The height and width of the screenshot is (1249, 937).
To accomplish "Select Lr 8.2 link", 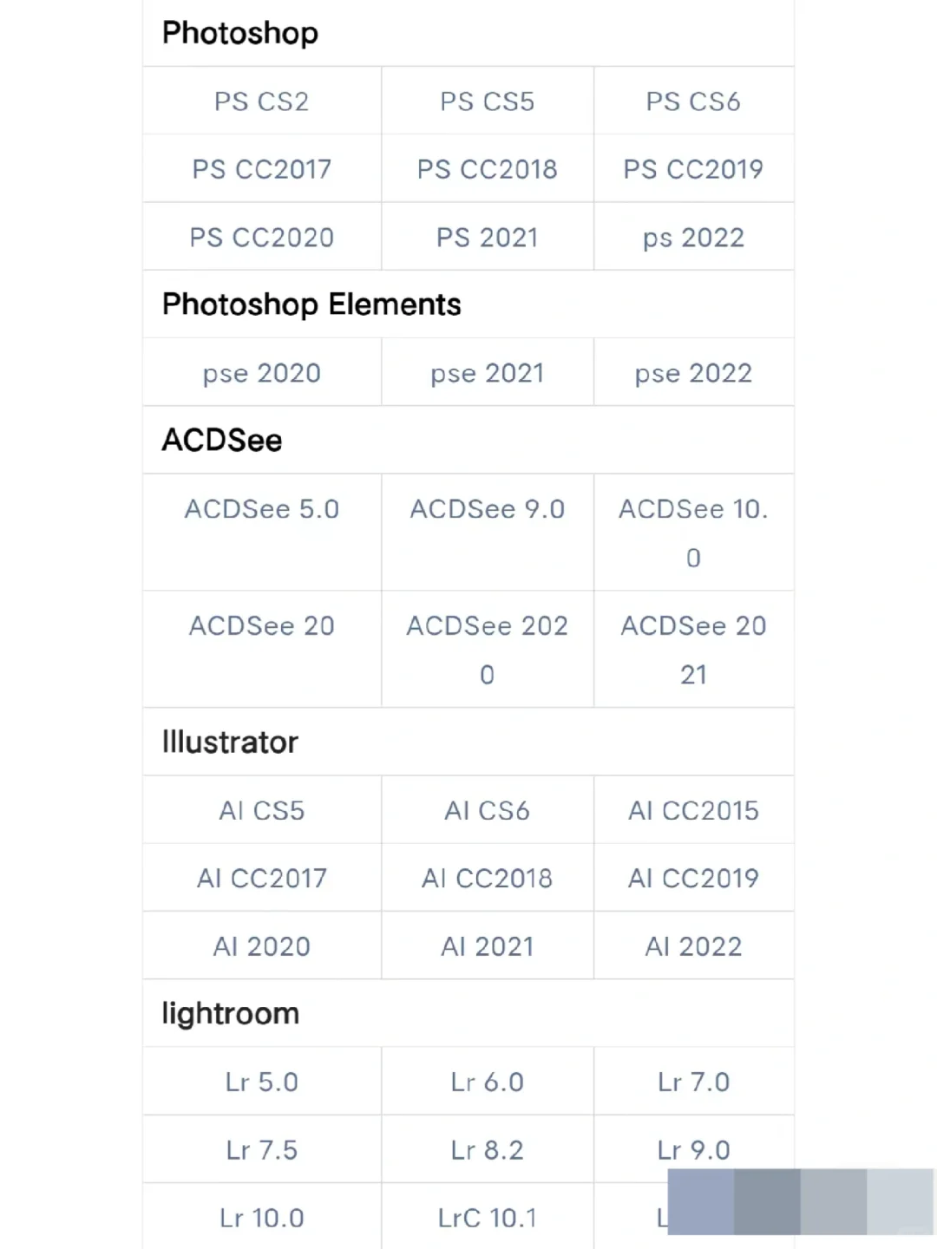I will click(487, 1150).
